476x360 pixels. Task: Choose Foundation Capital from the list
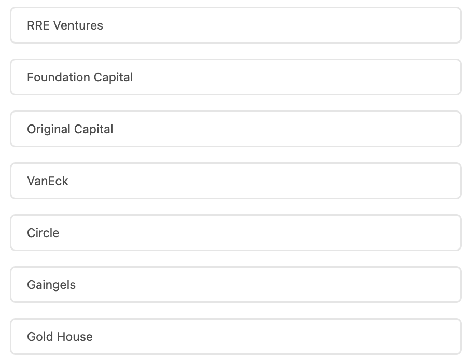(236, 77)
